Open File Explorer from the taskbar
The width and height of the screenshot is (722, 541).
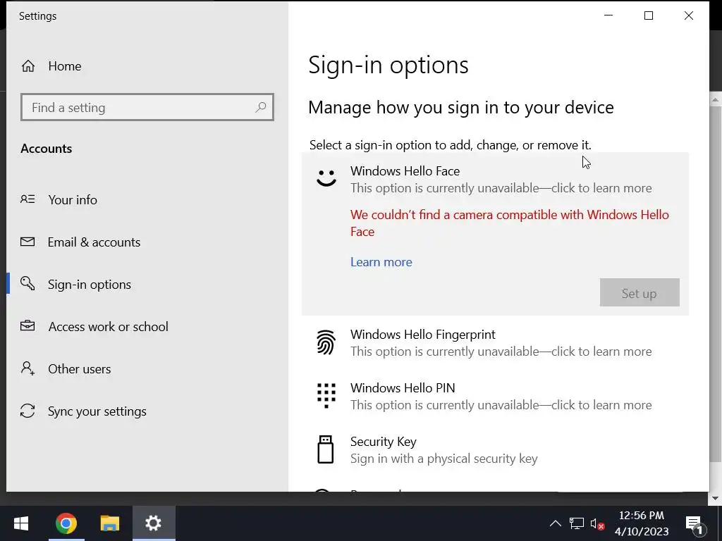point(109,523)
